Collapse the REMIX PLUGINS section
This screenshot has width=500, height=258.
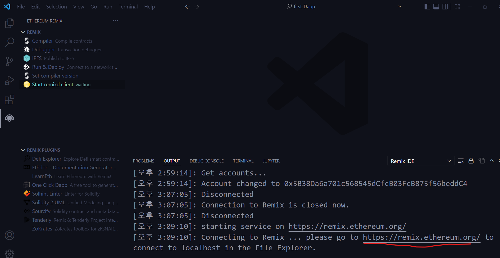(23, 150)
